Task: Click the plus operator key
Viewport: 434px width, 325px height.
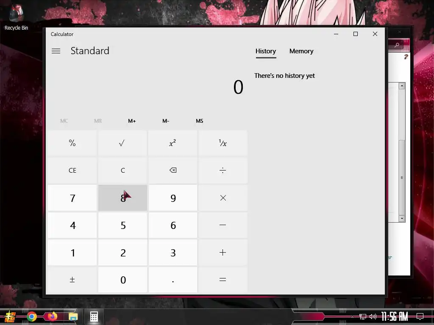Action: coord(223,252)
